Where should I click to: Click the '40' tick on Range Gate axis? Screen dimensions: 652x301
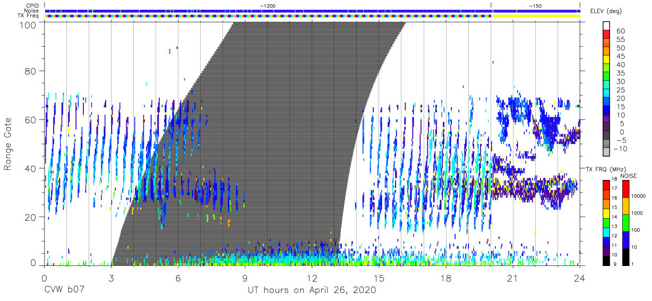click(31, 169)
